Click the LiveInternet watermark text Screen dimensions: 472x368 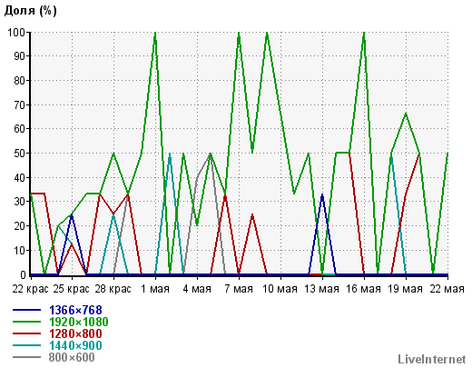click(x=432, y=359)
